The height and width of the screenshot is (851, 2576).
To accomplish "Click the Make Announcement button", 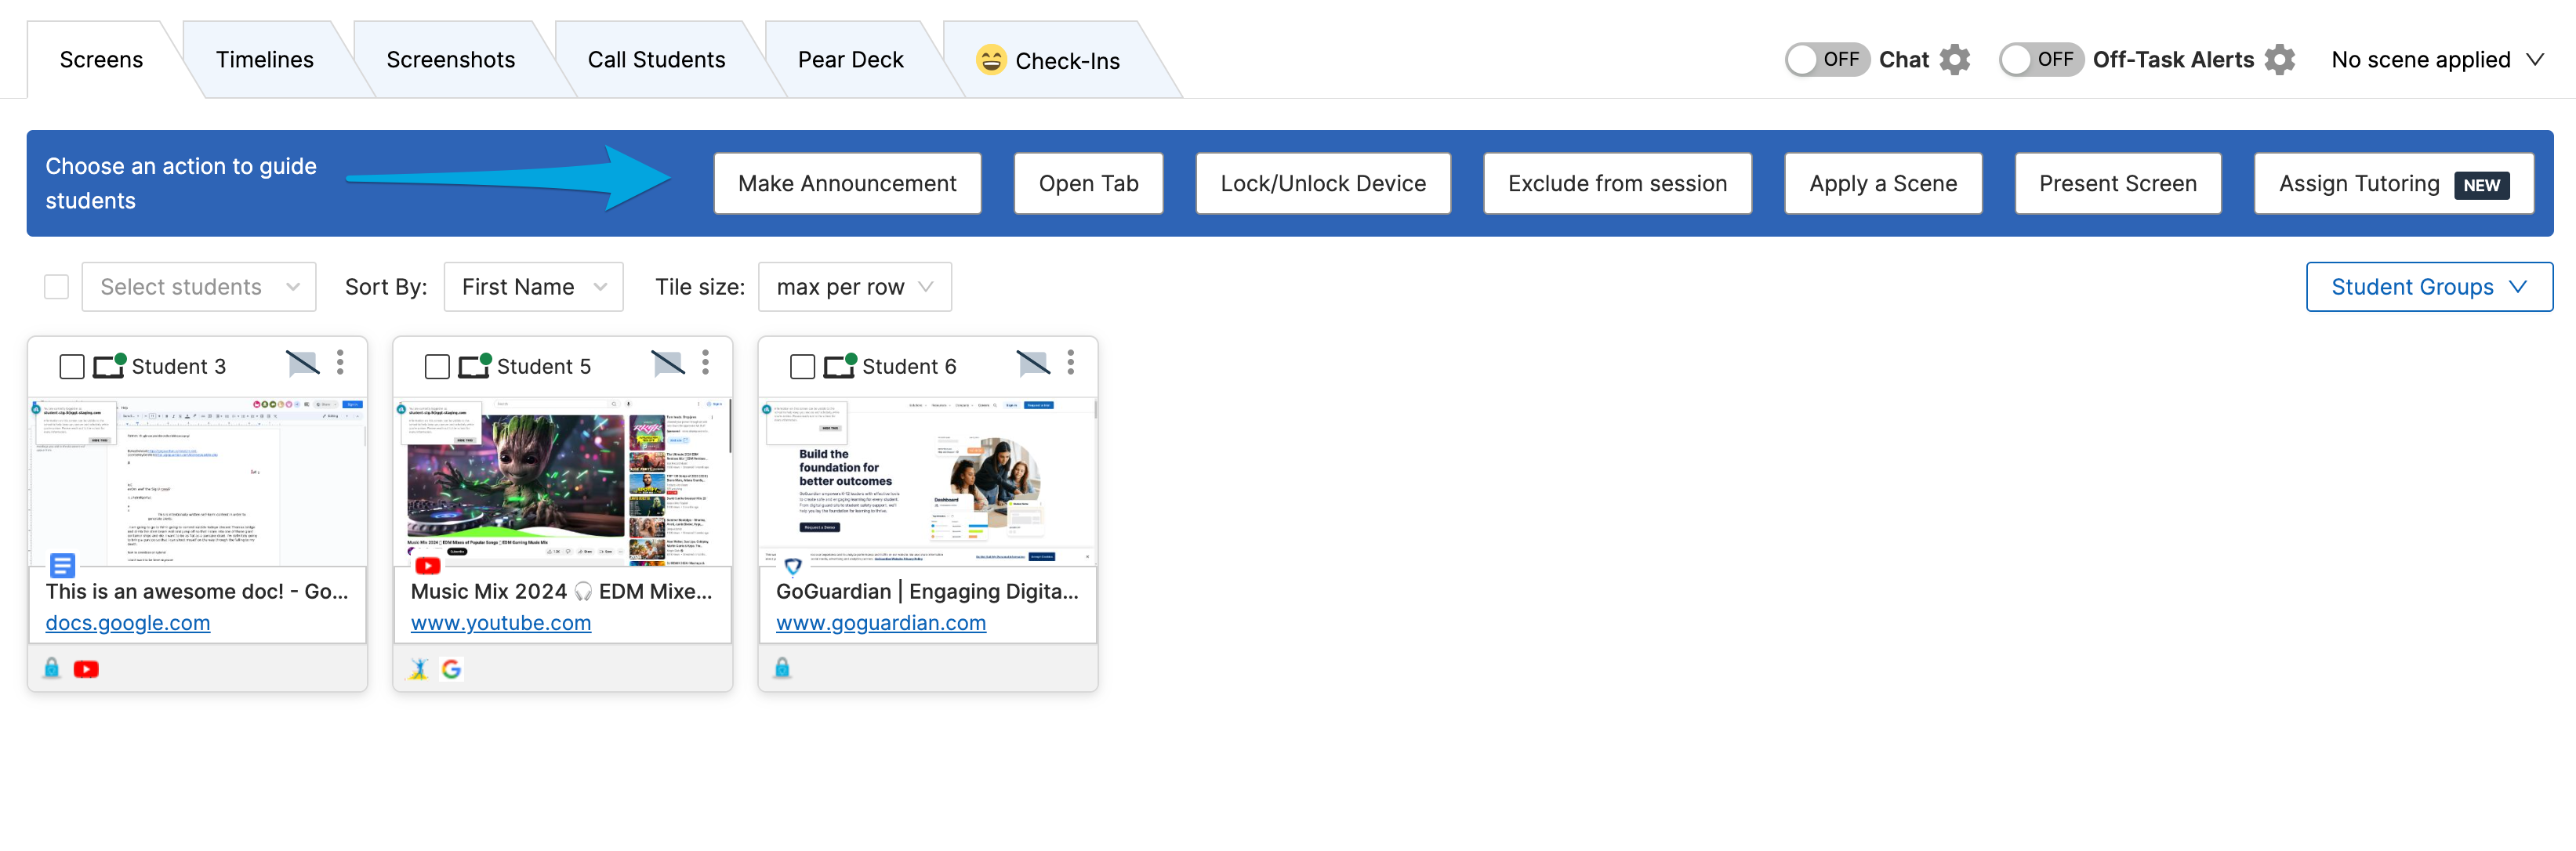I will [847, 184].
